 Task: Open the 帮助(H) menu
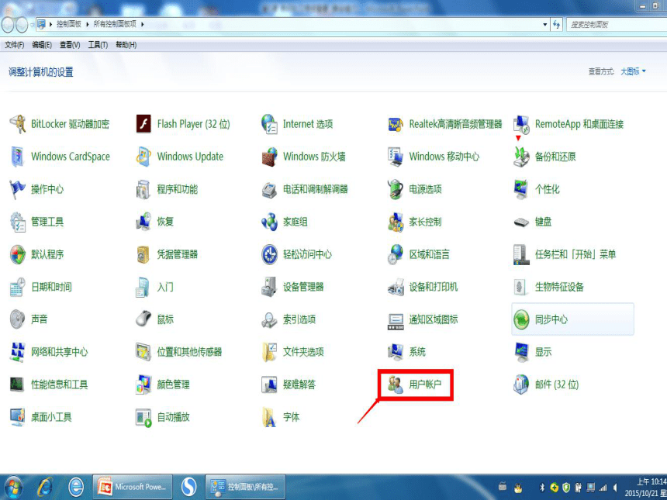click(126, 45)
